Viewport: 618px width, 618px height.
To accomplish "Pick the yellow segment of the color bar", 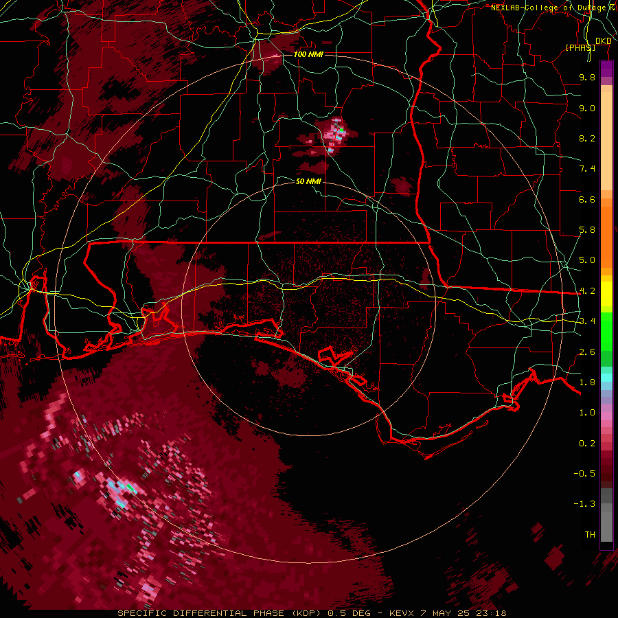I will tap(606, 294).
